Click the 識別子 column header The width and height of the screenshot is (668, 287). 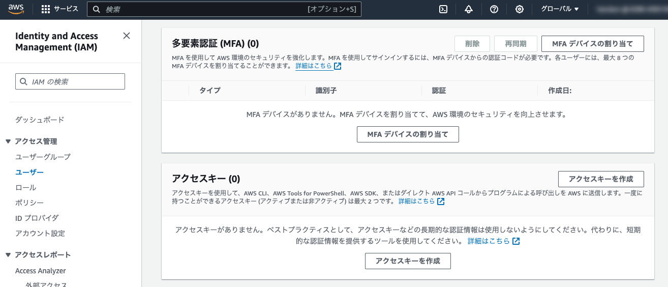point(326,91)
